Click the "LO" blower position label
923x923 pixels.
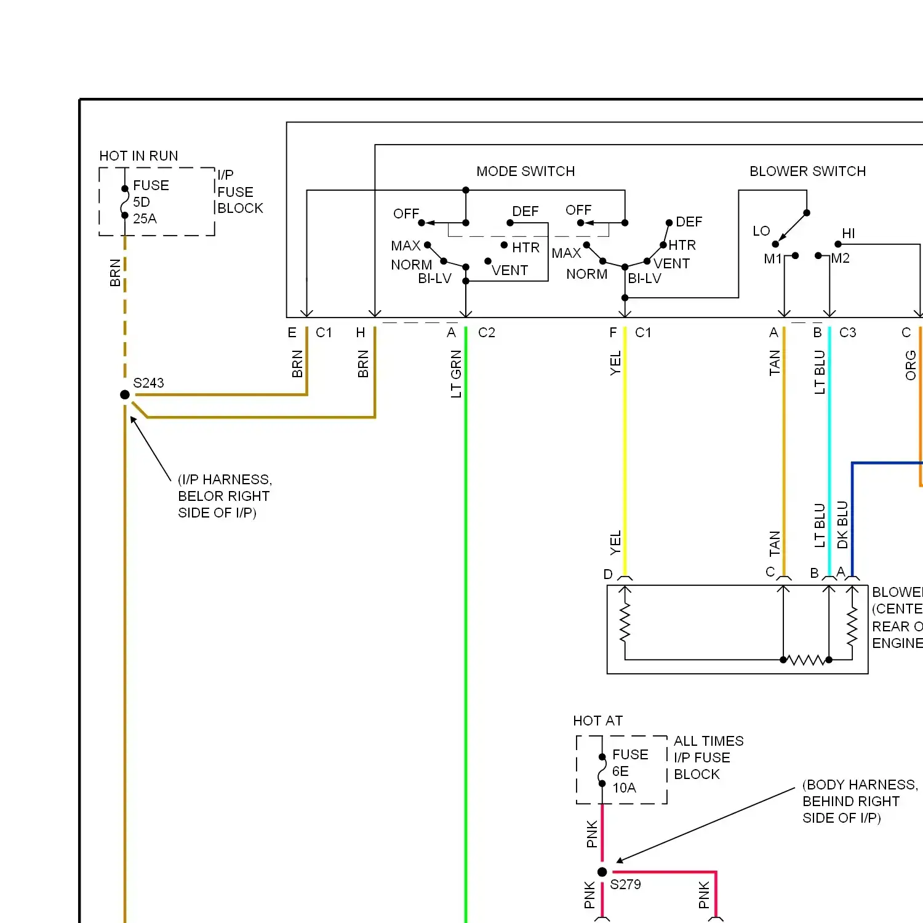pyautogui.click(x=761, y=231)
